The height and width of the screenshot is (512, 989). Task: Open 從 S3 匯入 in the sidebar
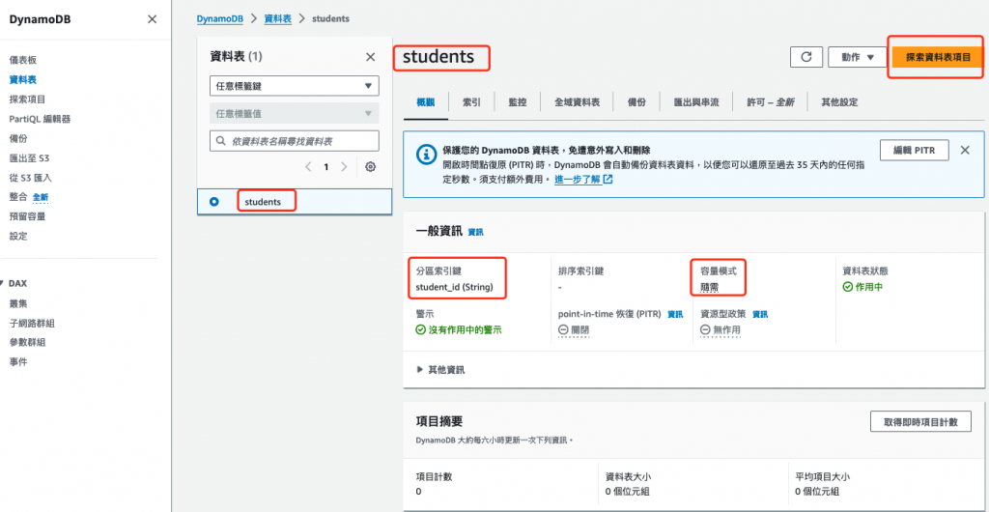tap(30, 177)
